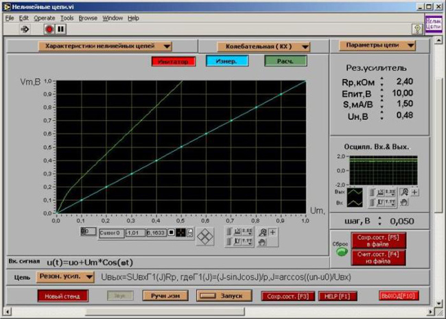
Task: Click the Run arrow in the toolbar
Action: (x=25, y=29)
